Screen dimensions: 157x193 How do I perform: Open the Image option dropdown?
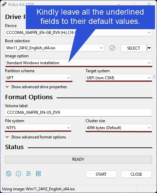point(78,63)
